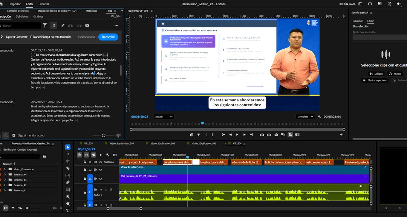Click the blue Transcribir button
This screenshot has width=407, height=217.
coord(108,37)
